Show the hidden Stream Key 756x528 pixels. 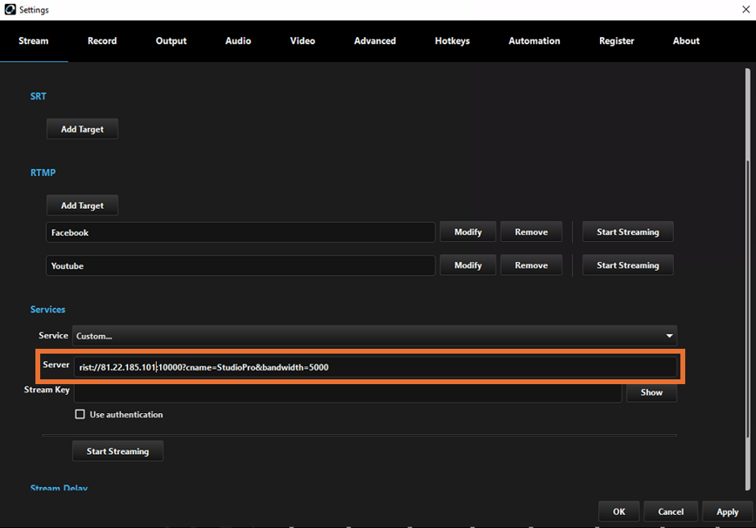click(651, 392)
